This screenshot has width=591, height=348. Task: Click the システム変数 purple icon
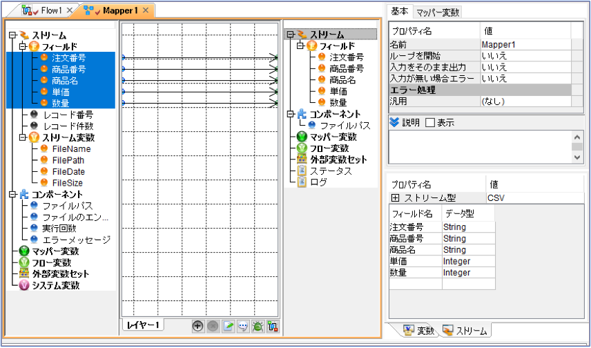pyautogui.click(x=24, y=285)
